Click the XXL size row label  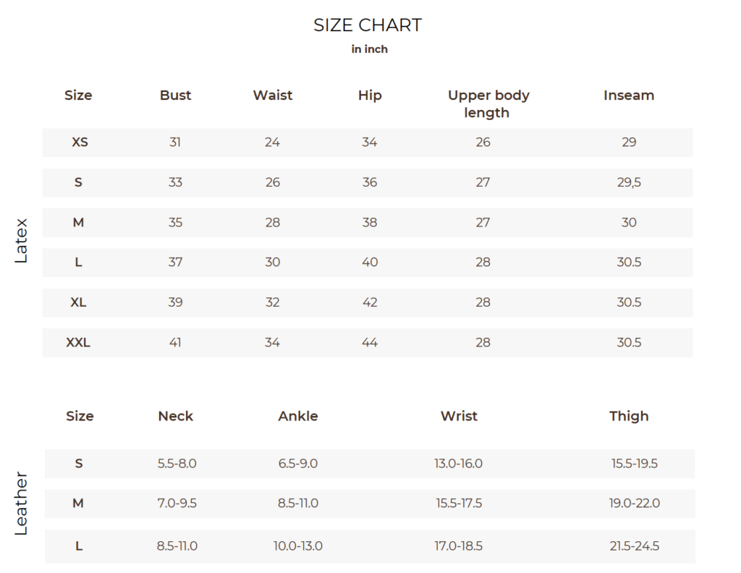(78, 342)
